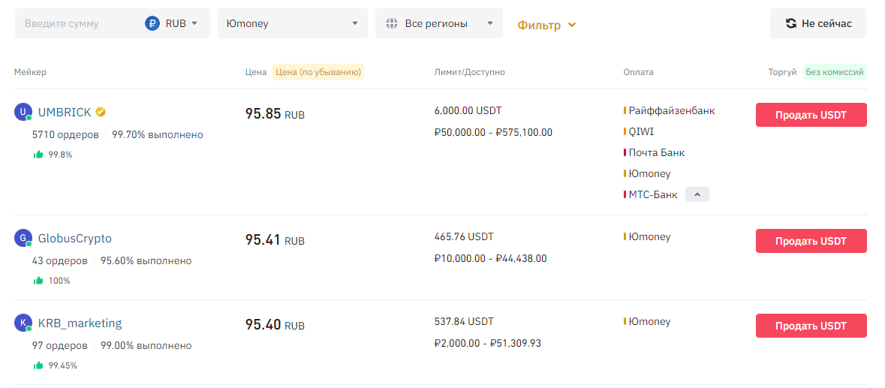Viewport: 885px width, 388px height.
Task: Click KRB_marketing avatar icon
Action: point(23,323)
